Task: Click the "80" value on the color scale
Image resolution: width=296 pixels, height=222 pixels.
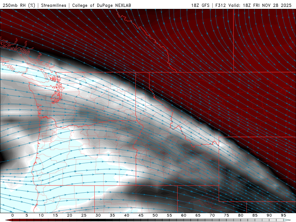Action: tap(241, 215)
